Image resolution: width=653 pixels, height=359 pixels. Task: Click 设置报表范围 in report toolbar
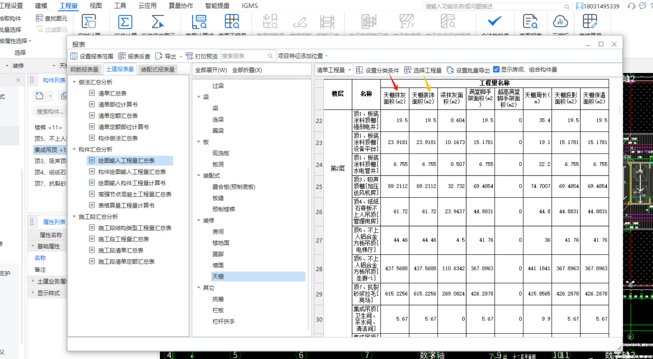coord(92,56)
